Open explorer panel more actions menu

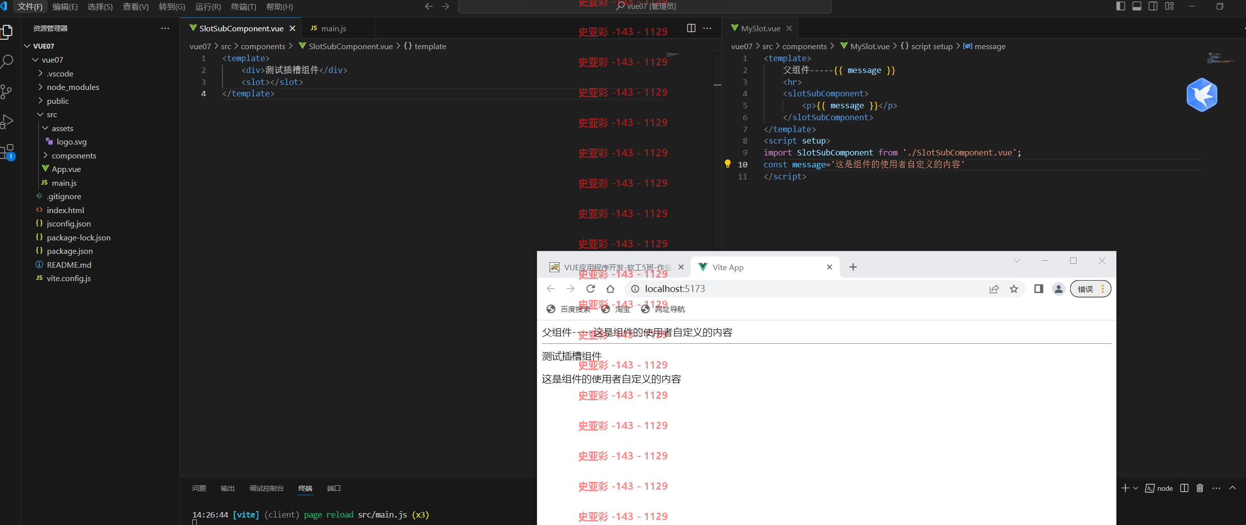point(165,28)
